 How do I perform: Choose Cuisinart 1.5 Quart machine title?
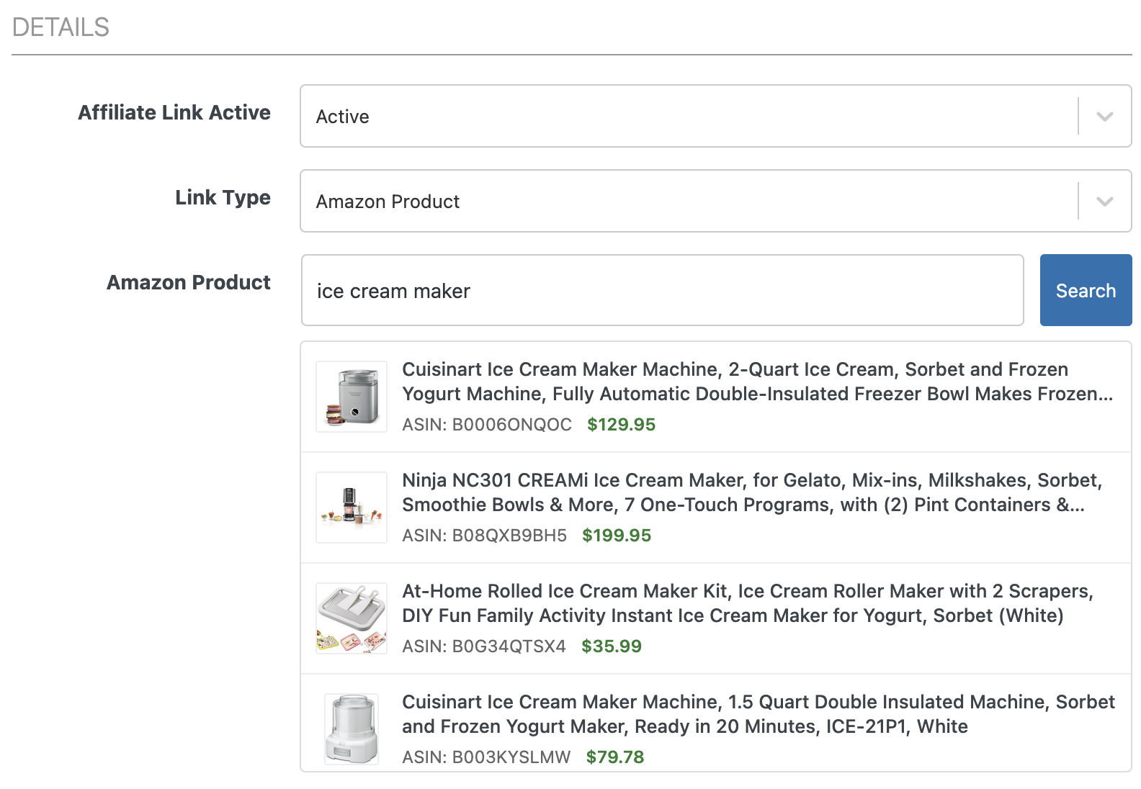tap(758, 714)
